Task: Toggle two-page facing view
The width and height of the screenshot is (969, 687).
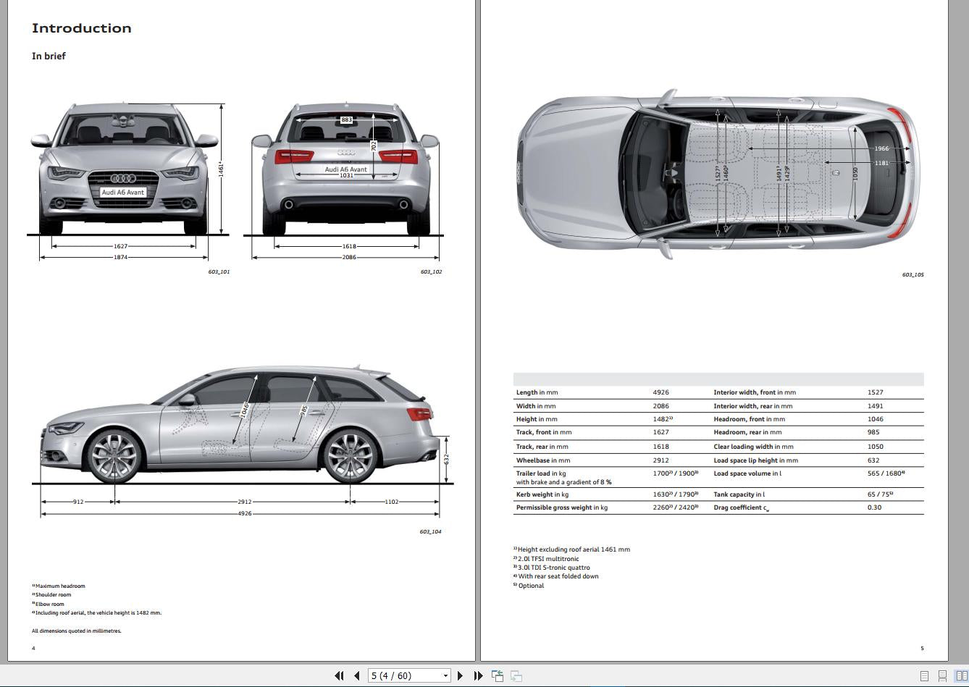Action: 960,675
